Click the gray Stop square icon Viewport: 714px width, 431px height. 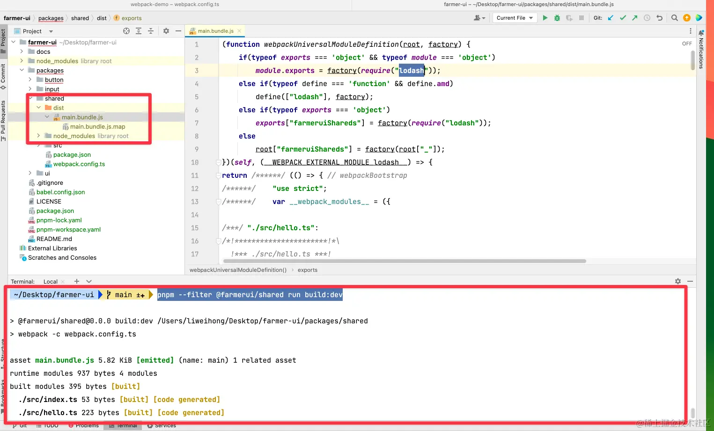click(582, 18)
